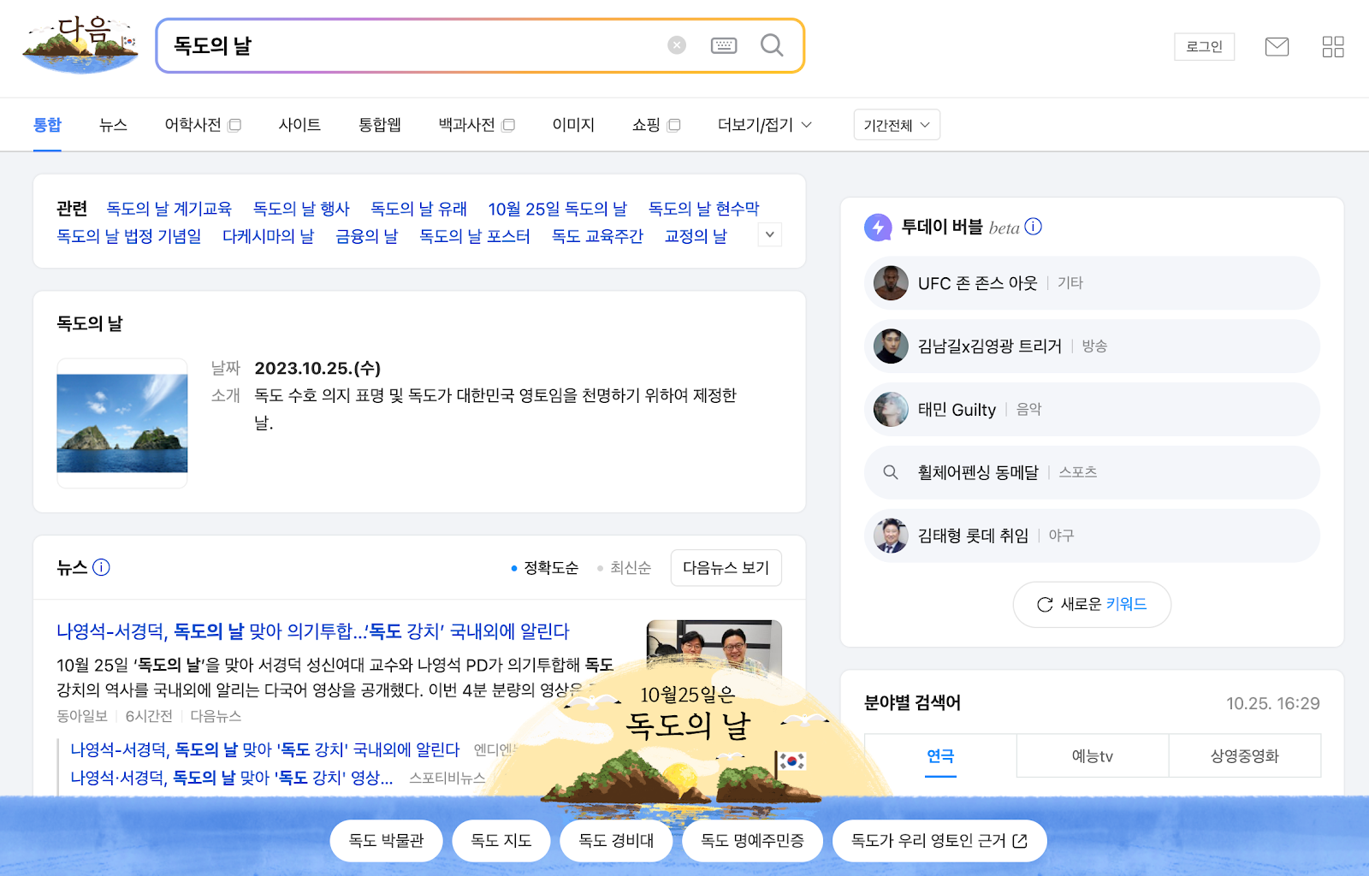
Task: Click related search 독도의 날 행사
Action: 301,208
